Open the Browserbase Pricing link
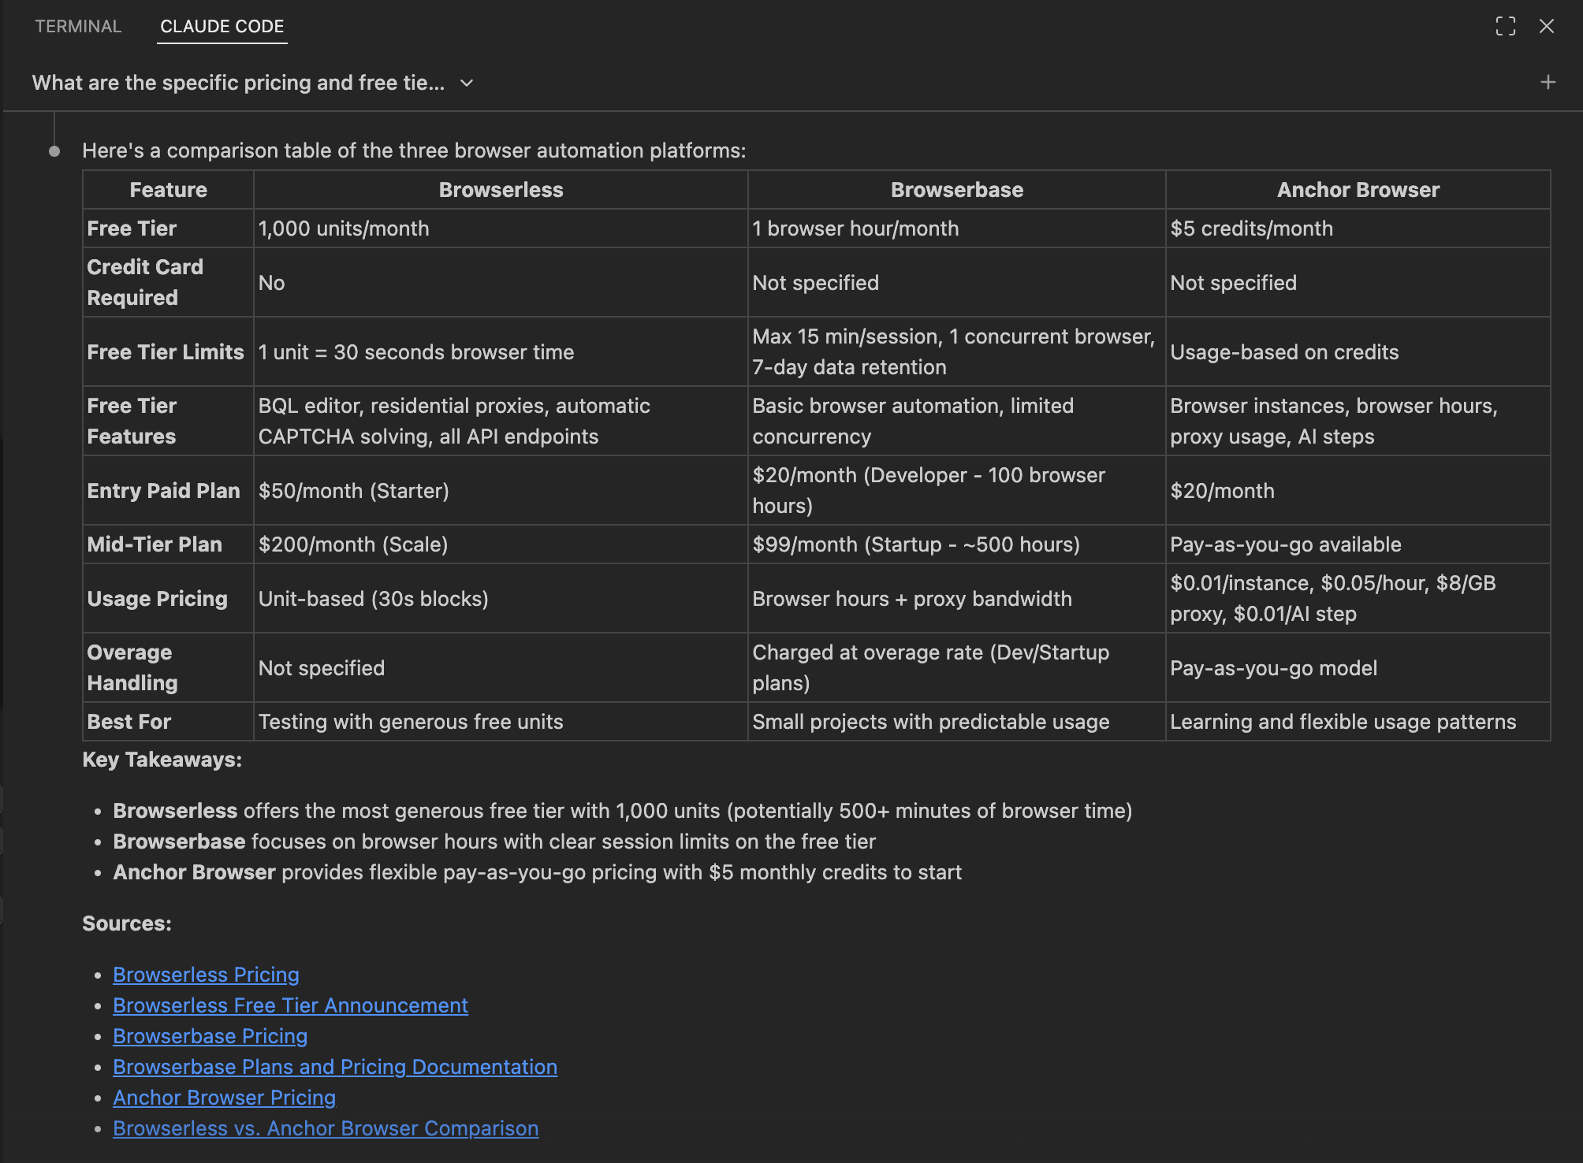Viewport: 1583px width, 1163px height. (210, 1036)
